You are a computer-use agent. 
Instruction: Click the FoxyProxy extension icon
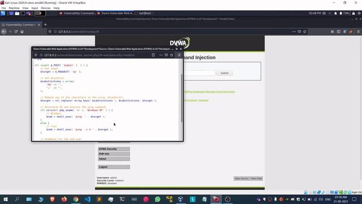tap(351, 32)
